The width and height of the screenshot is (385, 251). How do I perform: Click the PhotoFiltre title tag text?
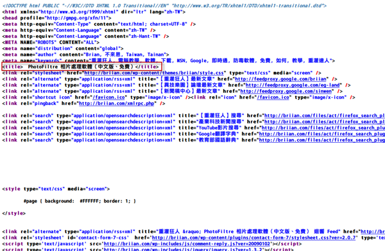81,67
